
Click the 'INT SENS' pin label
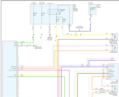14,68
